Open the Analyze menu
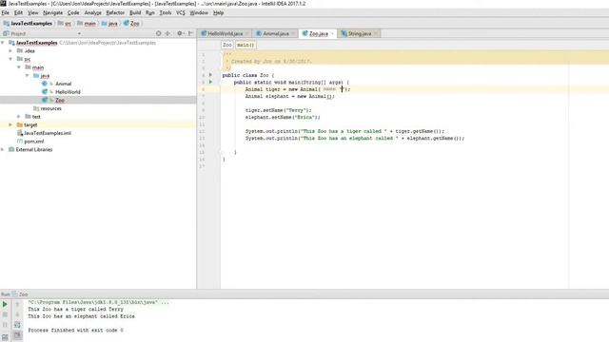Screen dimensions: 609x342 coord(93,12)
